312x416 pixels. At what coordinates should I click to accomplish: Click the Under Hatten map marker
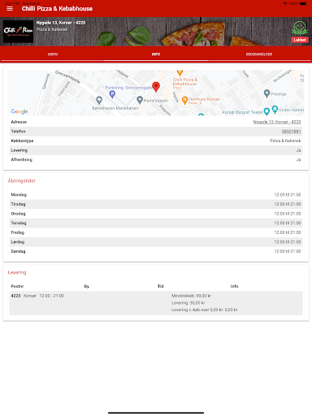[x=275, y=109]
